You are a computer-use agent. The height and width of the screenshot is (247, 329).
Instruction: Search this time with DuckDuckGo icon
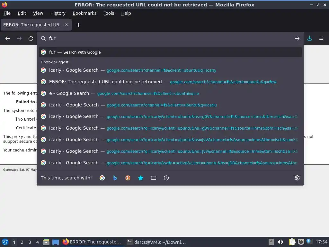[x=128, y=178]
